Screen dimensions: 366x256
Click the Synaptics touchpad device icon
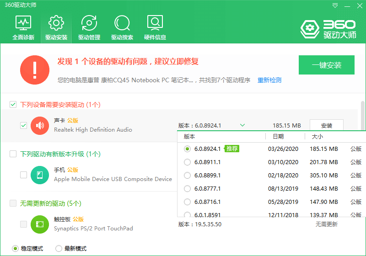[x=40, y=224]
